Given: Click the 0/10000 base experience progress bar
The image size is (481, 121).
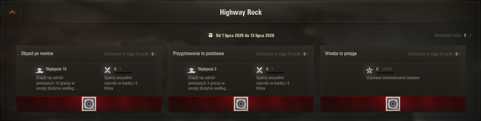Looking at the screenshot, I should pos(385,73).
